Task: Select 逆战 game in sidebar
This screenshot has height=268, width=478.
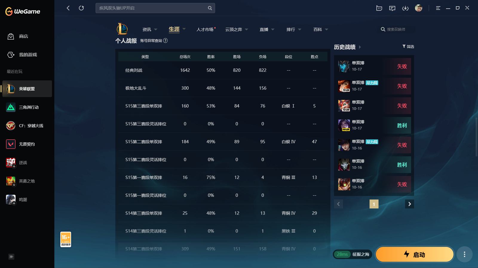Action: 27,163
